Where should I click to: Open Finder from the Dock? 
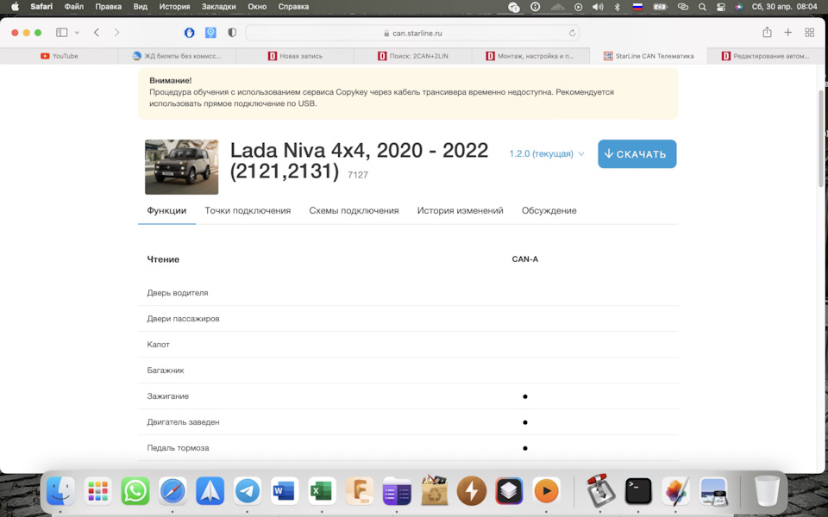60,490
